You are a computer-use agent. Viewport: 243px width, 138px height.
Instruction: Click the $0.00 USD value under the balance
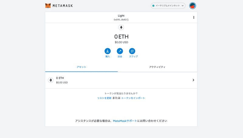click(121, 42)
